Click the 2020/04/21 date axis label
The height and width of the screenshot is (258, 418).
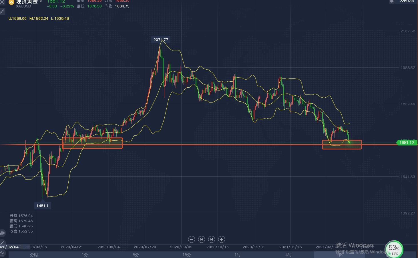point(72,247)
